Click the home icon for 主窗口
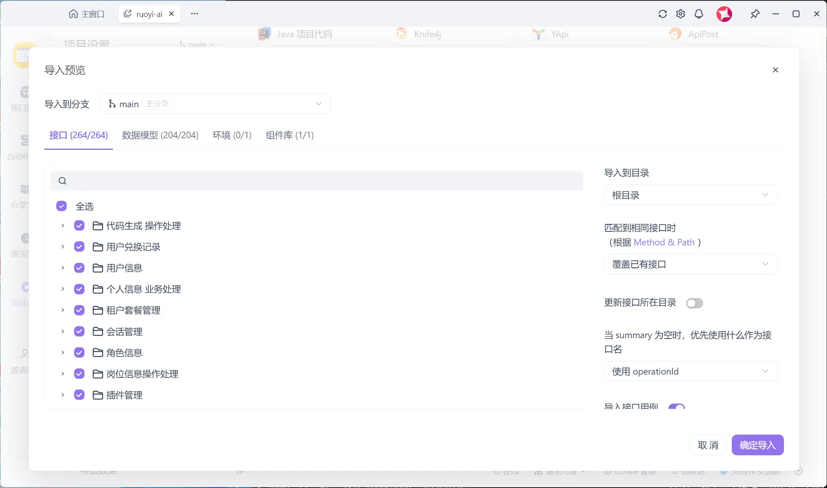 coord(73,14)
